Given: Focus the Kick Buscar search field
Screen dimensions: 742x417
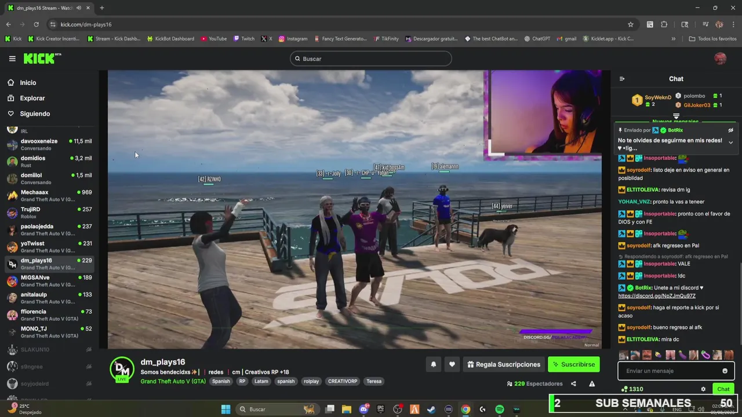Looking at the screenshot, I should click(x=371, y=58).
